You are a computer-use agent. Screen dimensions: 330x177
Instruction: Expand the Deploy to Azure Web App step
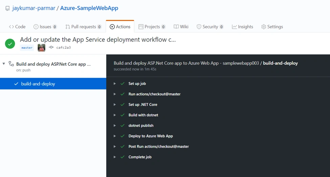coord(115,136)
